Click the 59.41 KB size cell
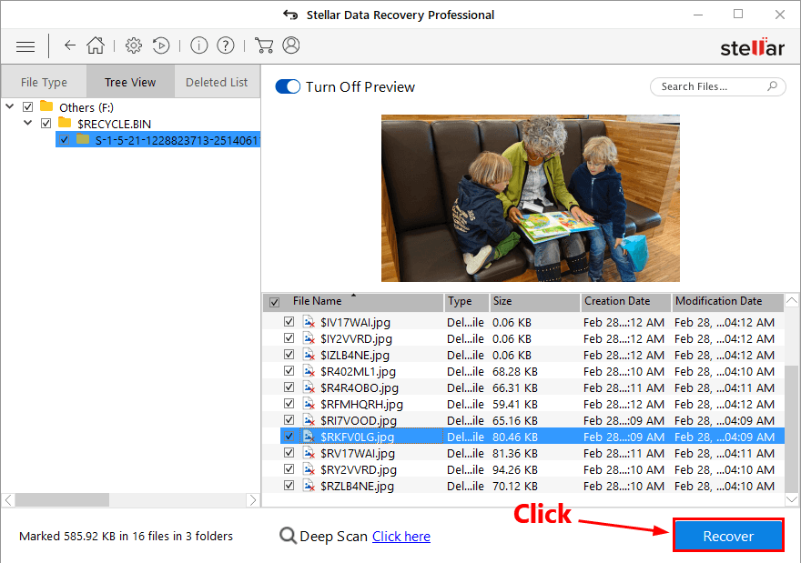The image size is (801, 563). (x=515, y=404)
